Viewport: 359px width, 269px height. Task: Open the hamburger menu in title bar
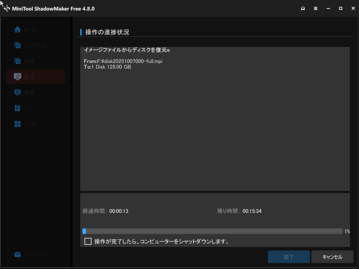316,8
